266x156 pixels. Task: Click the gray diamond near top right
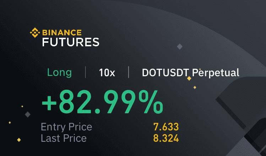click(180, 47)
